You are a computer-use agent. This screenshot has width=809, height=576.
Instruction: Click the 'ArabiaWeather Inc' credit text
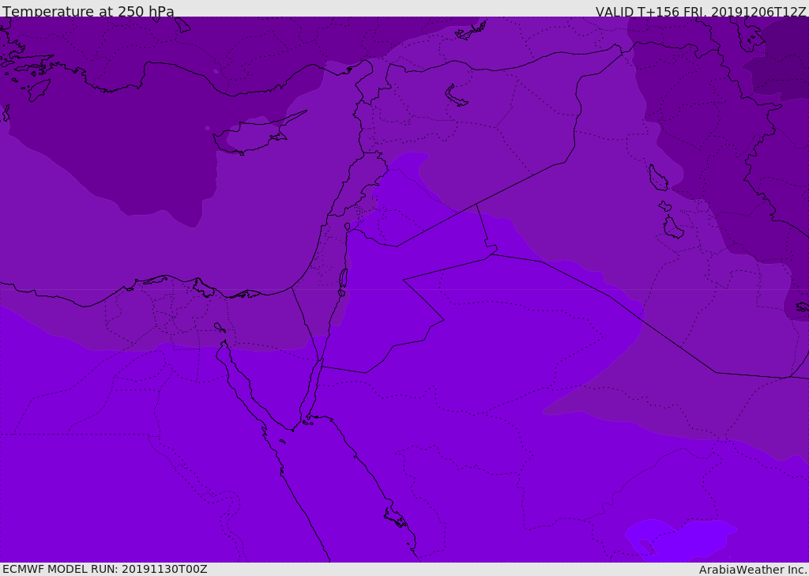click(753, 570)
